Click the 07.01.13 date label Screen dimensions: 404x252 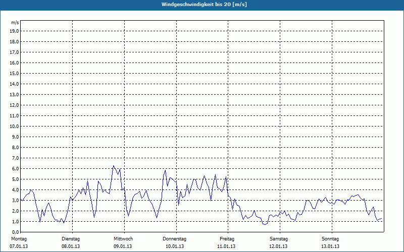point(19,246)
